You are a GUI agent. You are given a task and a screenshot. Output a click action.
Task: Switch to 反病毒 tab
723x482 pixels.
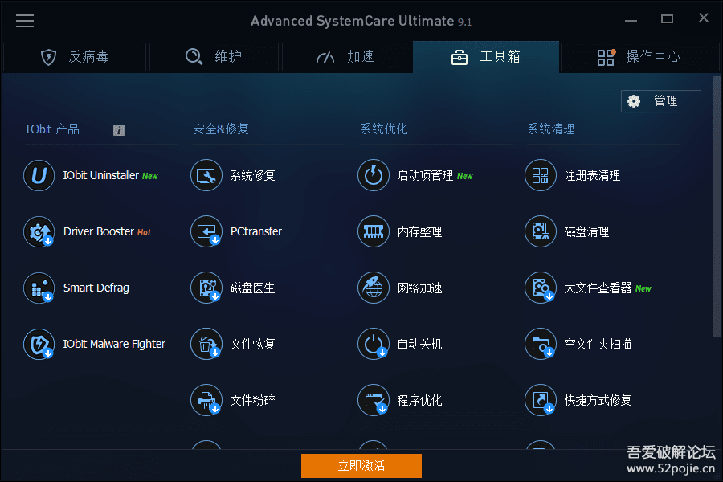[x=75, y=57]
